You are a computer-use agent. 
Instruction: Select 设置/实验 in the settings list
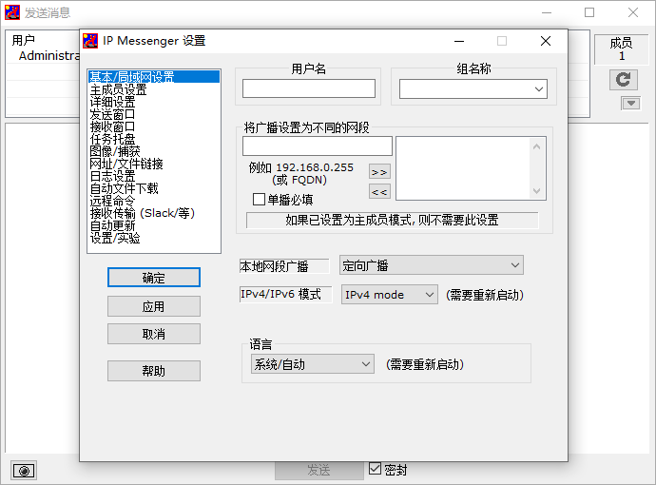[x=153, y=238]
